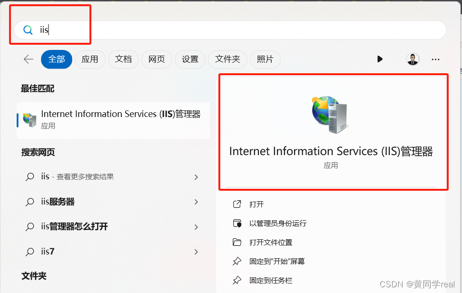
Task: Click the IIS icon in 最佳匹配 result
Action: click(29, 119)
